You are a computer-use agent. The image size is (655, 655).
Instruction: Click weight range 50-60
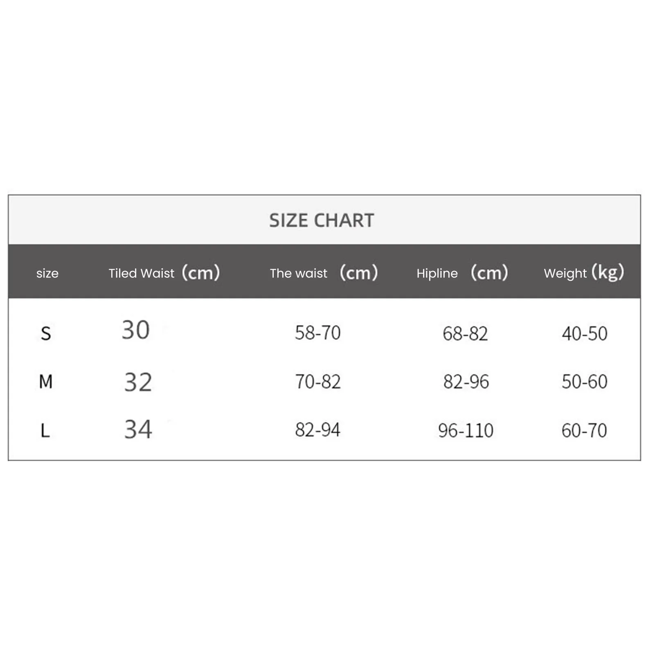[x=584, y=382]
